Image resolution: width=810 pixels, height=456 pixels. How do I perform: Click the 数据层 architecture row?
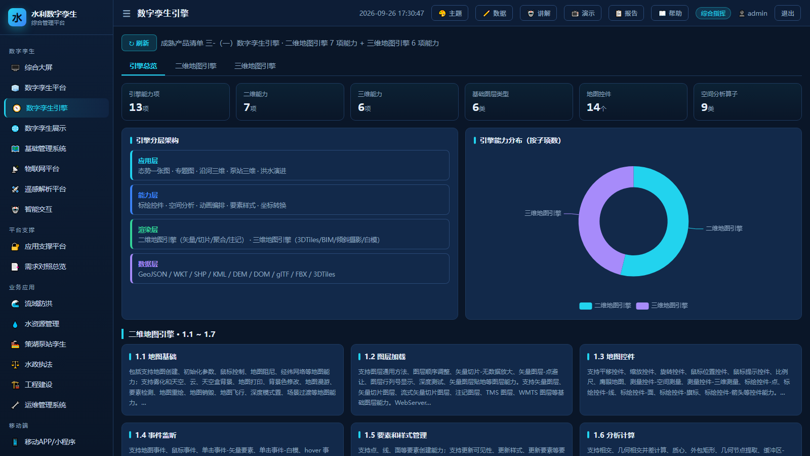[x=290, y=269]
